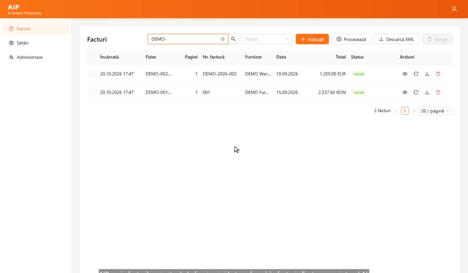468x273 pixels.
Task: Run search with the magnifier button
Action: pos(234,39)
